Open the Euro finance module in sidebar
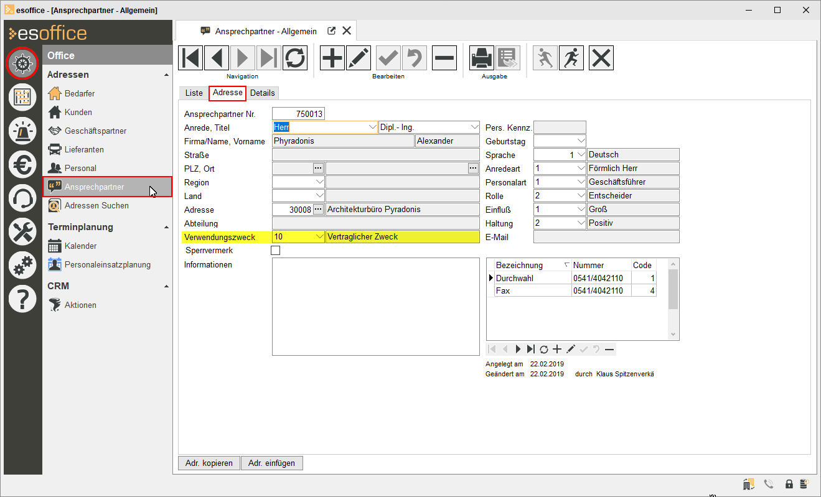The image size is (821, 497). pyautogui.click(x=22, y=165)
